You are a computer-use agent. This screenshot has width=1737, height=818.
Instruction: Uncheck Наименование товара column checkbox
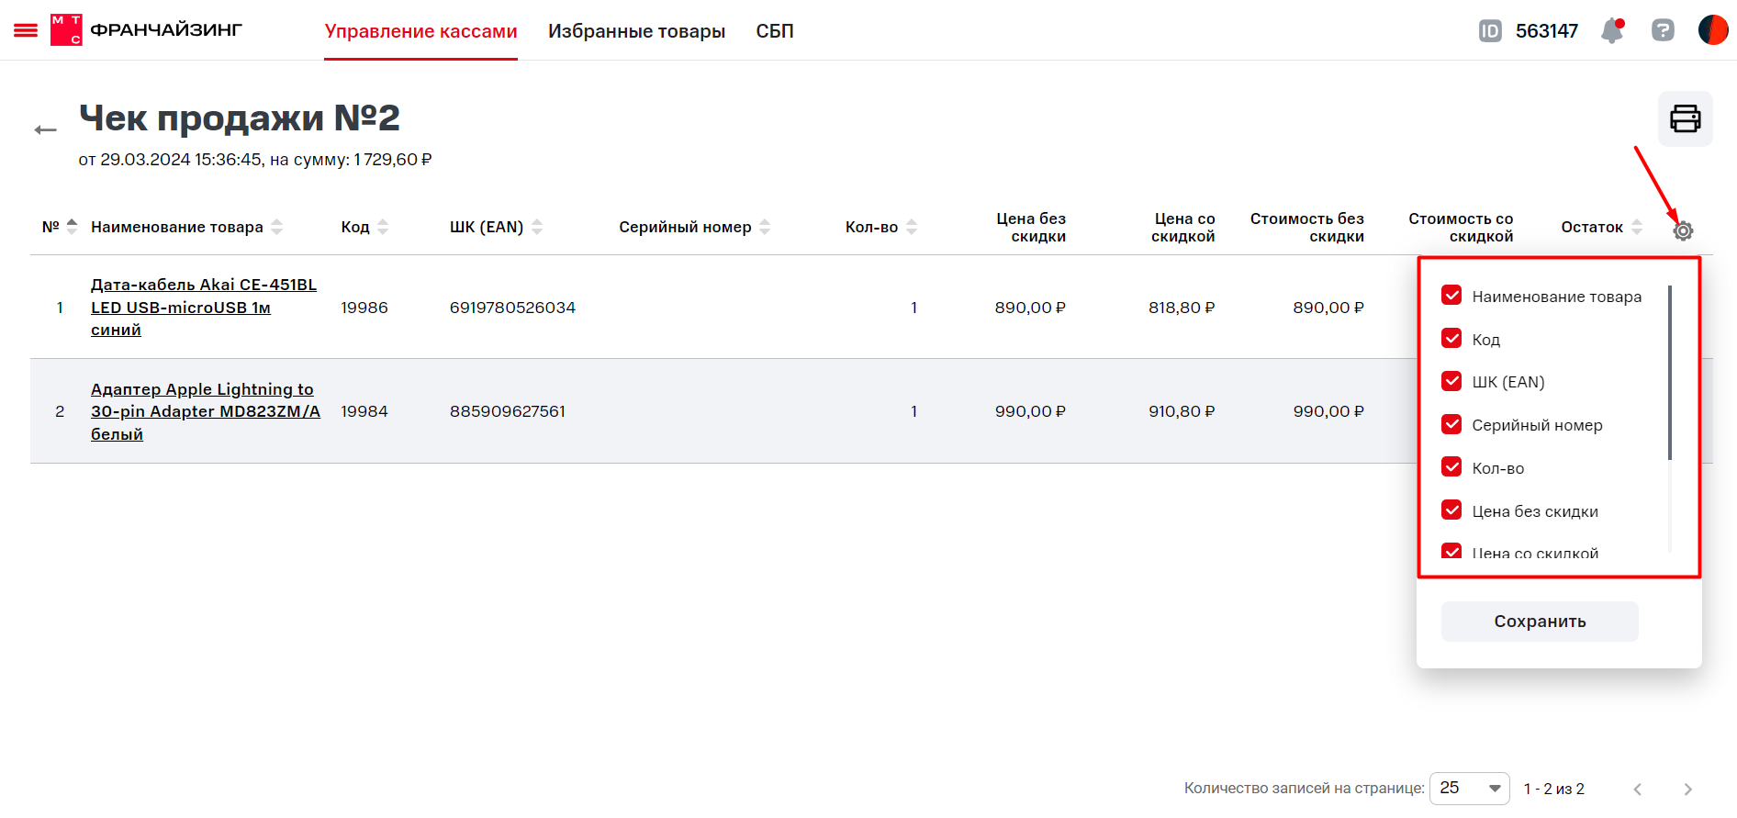[x=1451, y=295]
